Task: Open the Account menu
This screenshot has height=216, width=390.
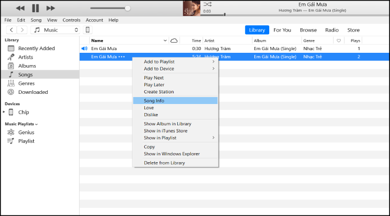Action: point(94,20)
